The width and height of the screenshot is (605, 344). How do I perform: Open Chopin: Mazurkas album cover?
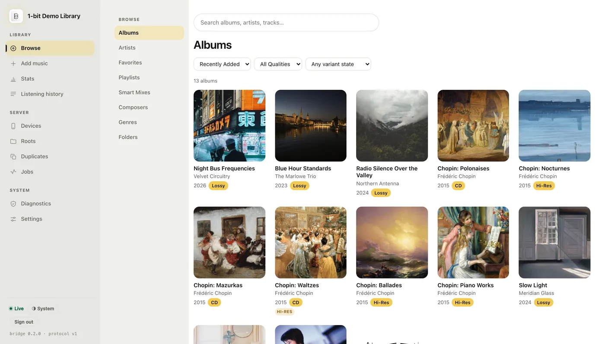coord(229,243)
